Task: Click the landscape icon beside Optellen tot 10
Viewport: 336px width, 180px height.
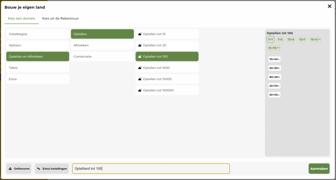Action: 140,34
